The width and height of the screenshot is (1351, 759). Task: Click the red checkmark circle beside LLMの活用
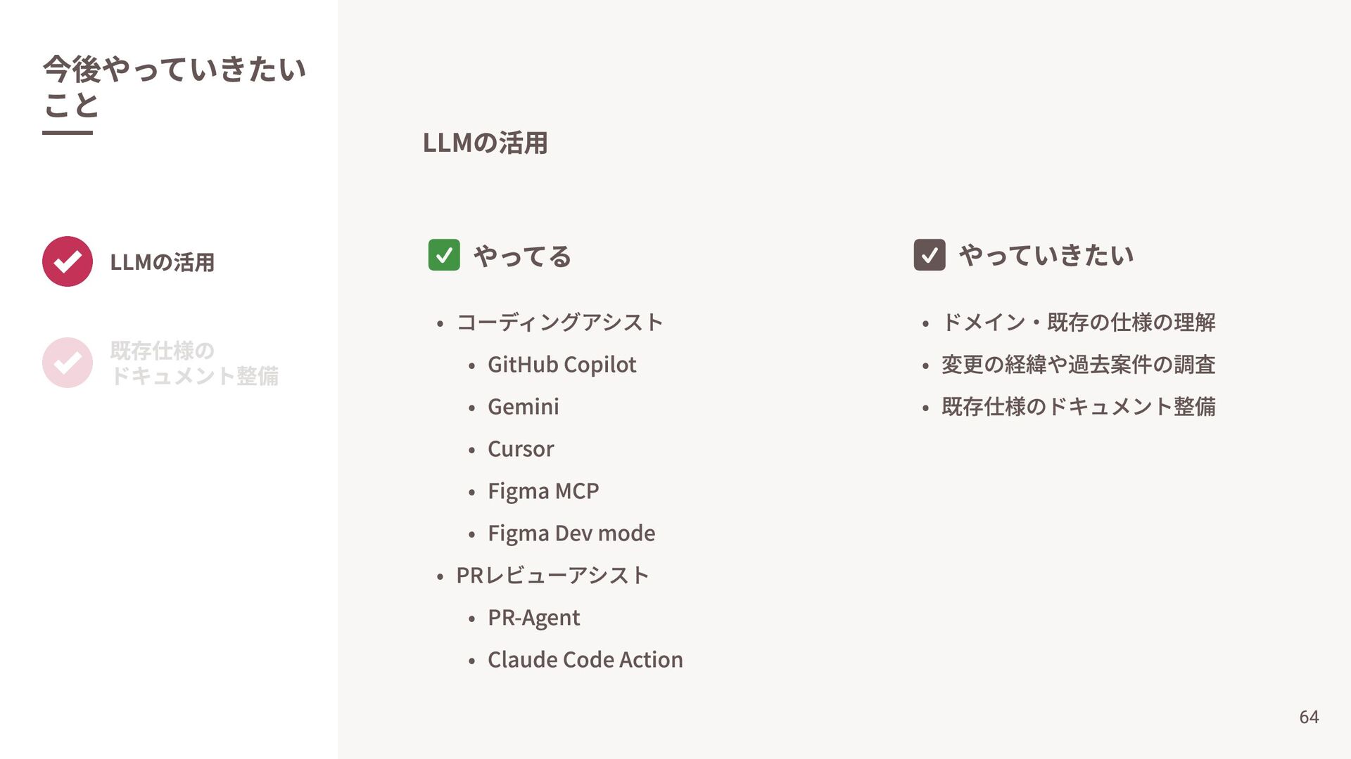pyautogui.click(x=68, y=261)
